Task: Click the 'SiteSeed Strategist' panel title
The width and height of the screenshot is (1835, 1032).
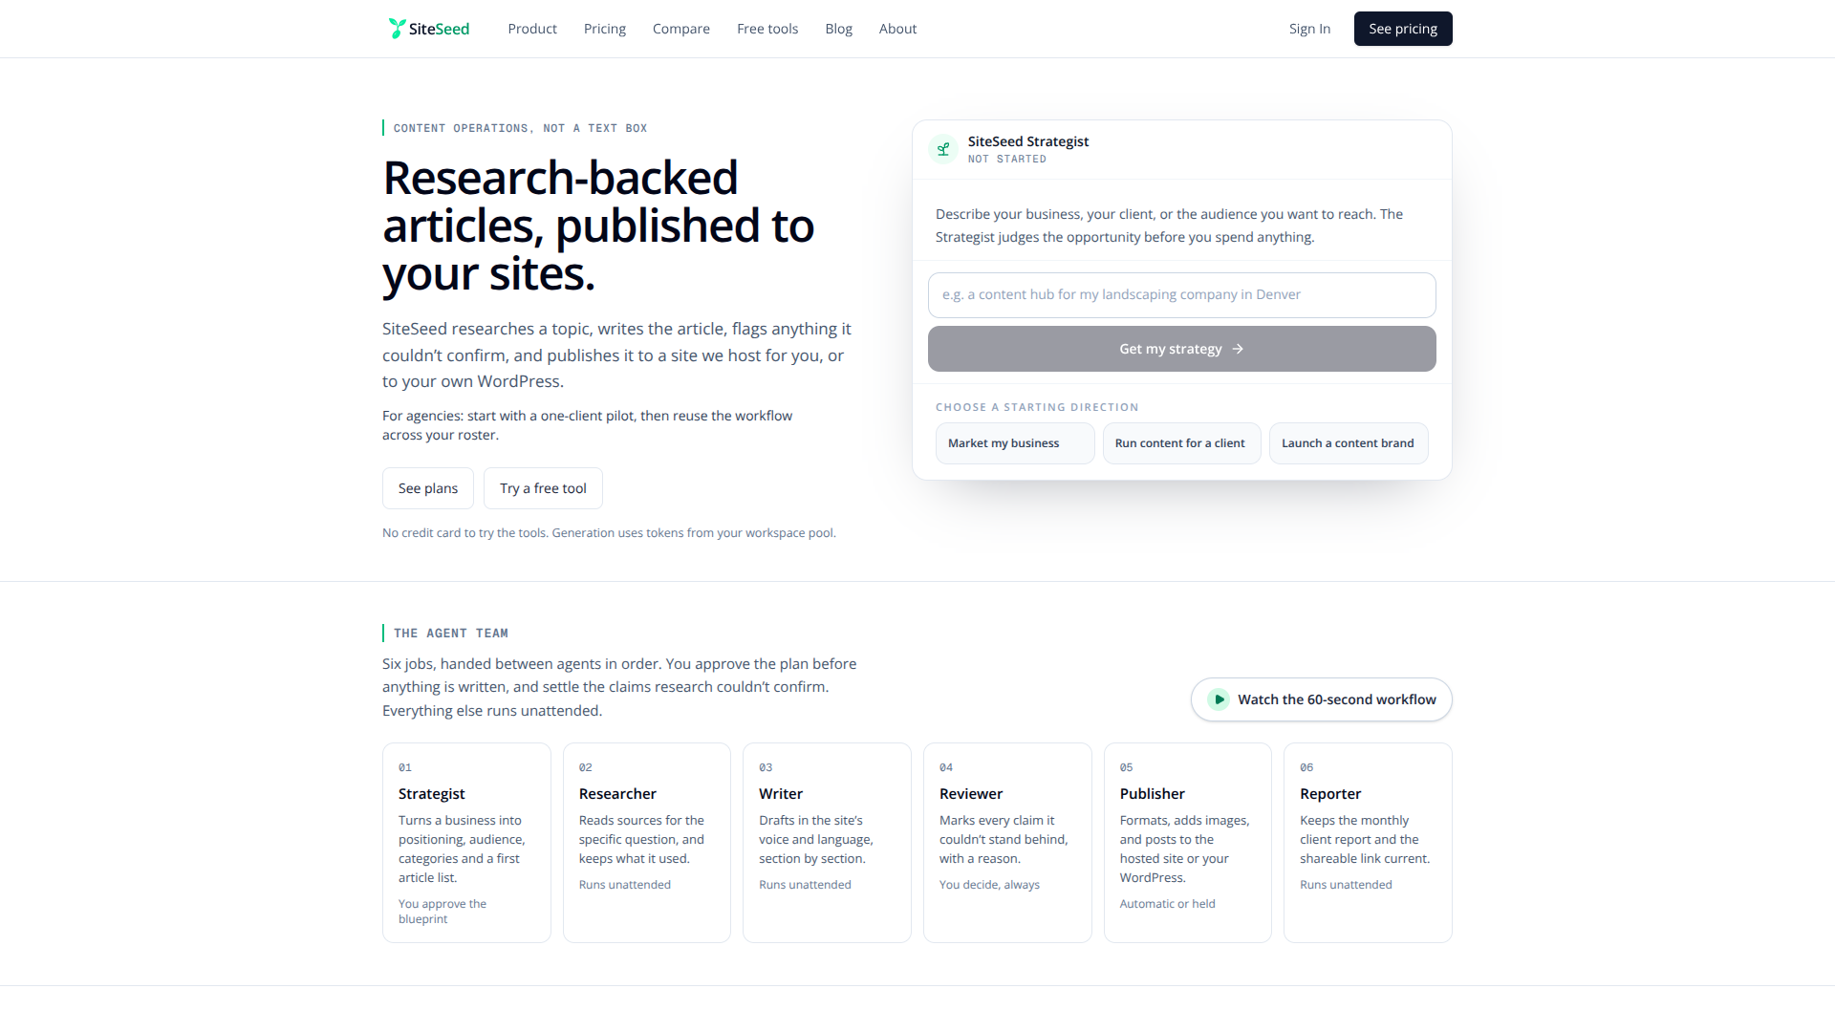Action: pyautogui.click(x=1028, y=141)
